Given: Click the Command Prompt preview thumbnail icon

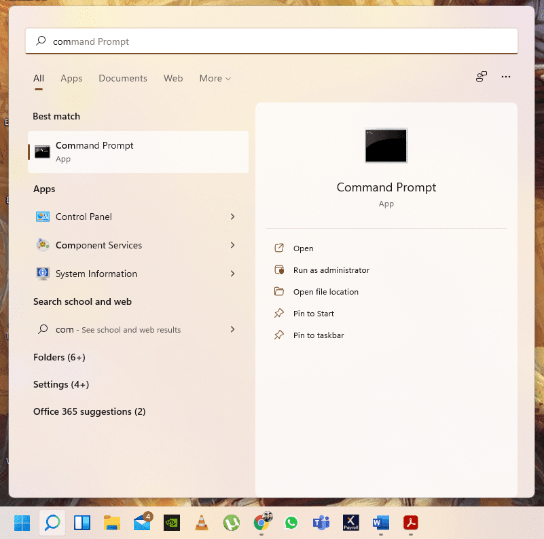Looking at the screenshot, I should (386, 145).
